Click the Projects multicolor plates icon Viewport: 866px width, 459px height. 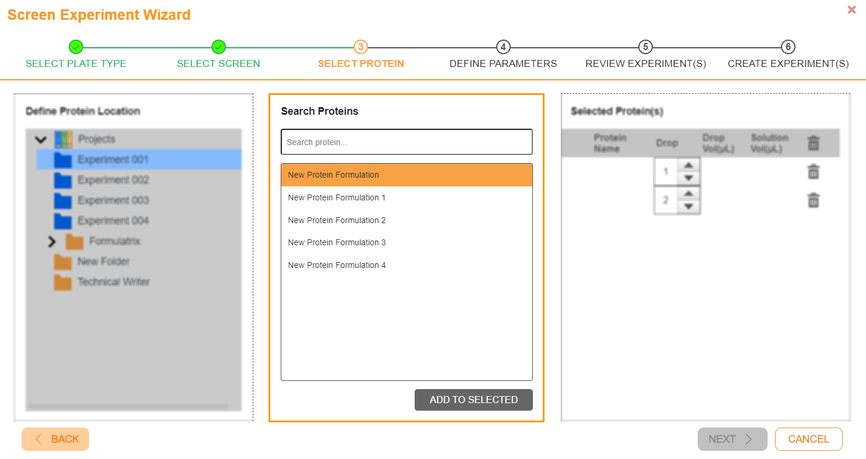coord(65,139)
